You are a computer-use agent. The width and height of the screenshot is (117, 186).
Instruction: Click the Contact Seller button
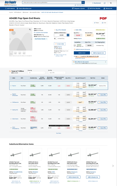coord(60,44)
